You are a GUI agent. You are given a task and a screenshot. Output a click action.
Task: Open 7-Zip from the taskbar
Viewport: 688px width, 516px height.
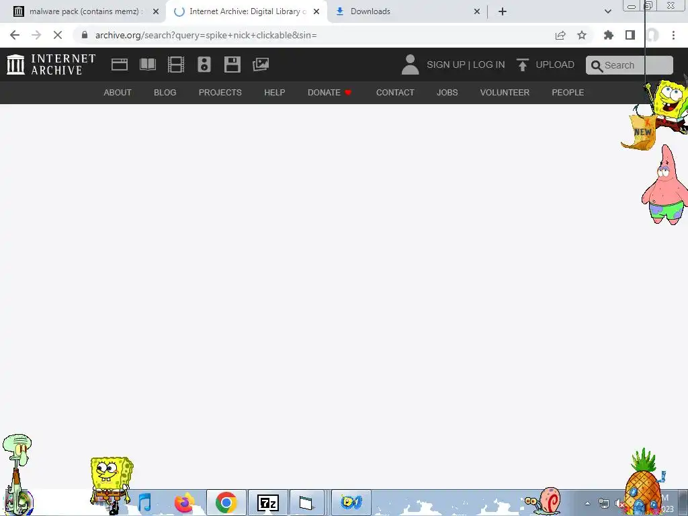pyautogui.click(x=268, y=503)
